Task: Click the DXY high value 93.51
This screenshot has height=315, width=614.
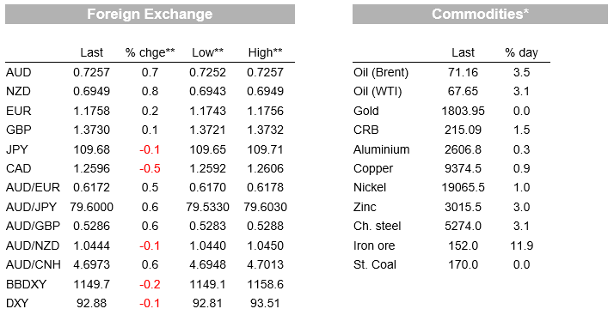Action: (265, 303)
